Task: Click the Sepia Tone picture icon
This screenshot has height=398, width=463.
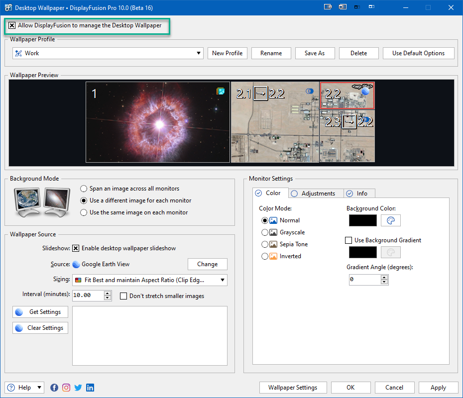Action: 273,244
